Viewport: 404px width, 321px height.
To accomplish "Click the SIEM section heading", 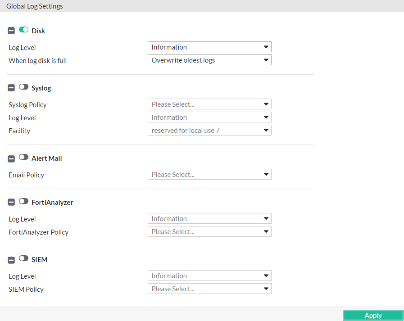I will (40, 260).
